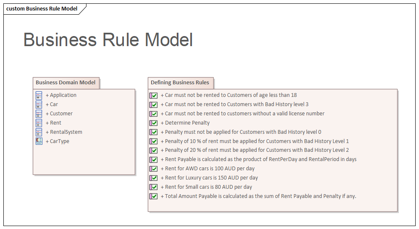Select the Business Domain Model package tab
This screenshot has height=229, width=419.
66,83
